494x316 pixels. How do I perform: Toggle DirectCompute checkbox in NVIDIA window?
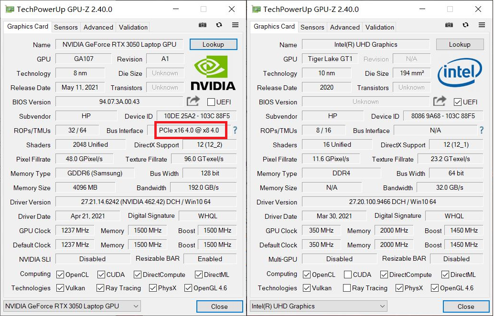coord(138,275)
